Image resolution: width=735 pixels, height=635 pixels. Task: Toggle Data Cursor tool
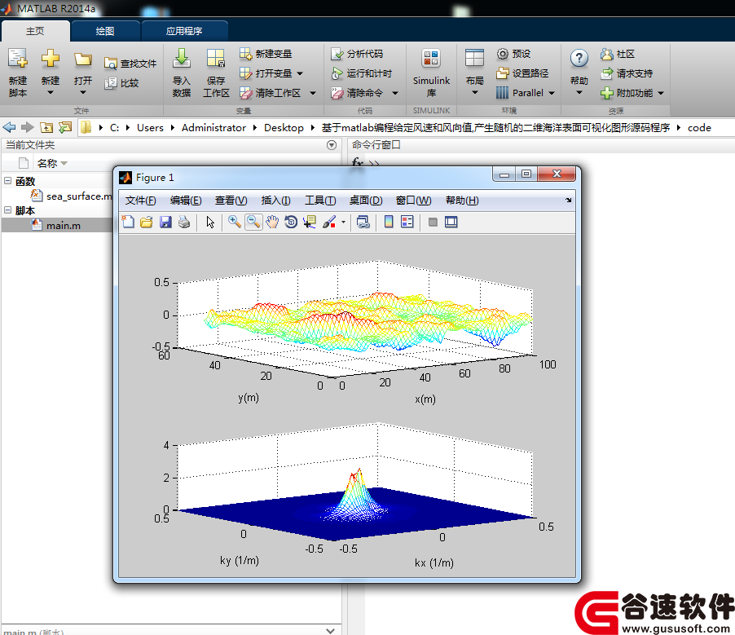click(x=310, y=222)
